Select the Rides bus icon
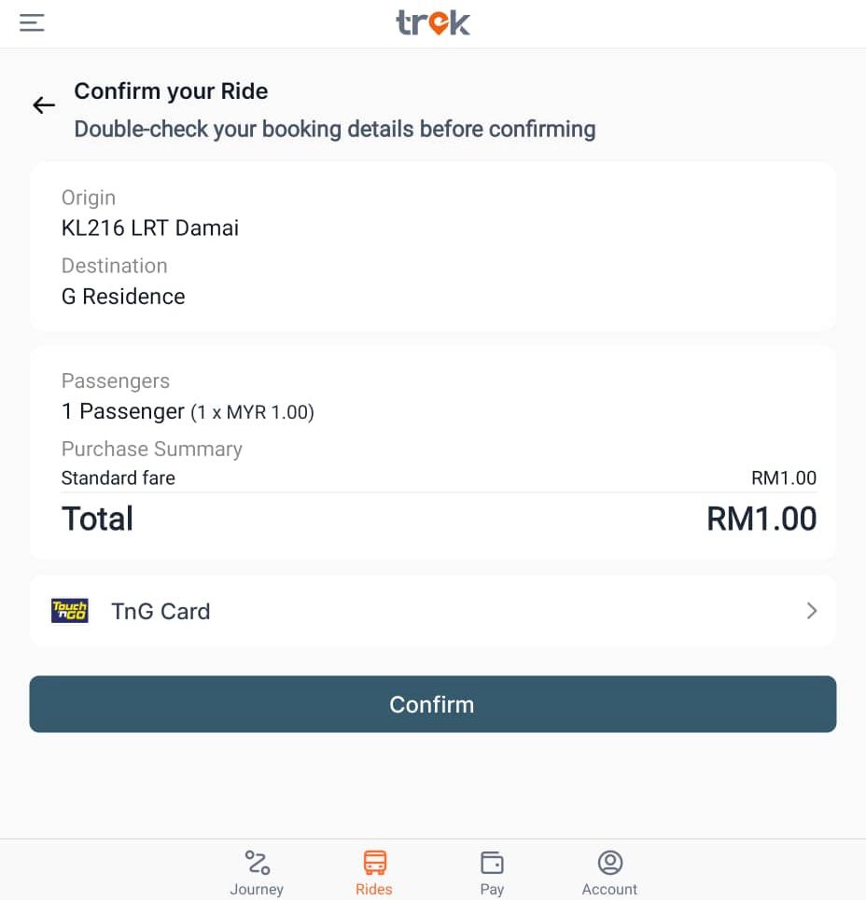Viewport: 866px width, 900px height. point(374,862)
